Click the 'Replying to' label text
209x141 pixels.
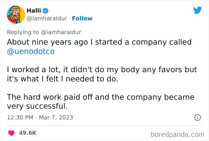pyautogui.click(x=23, y=32)
